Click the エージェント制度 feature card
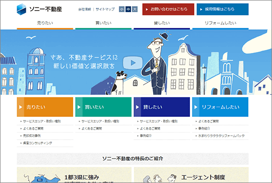Viewport: 272px width, 183px height. click(x=191, y=175)
